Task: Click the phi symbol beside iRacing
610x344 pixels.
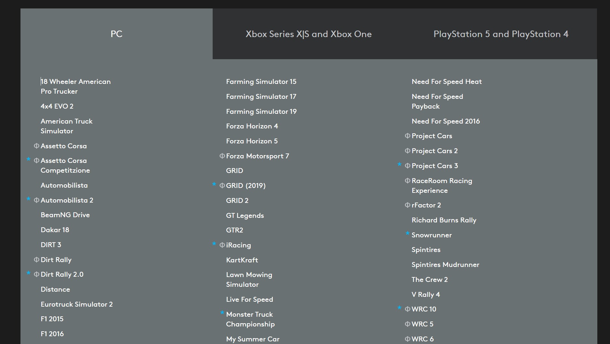Action: coord(222,245)
